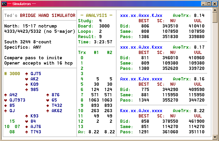Click East's club symbol beside AK62
219x141 pixels.
tap(48, 111)
